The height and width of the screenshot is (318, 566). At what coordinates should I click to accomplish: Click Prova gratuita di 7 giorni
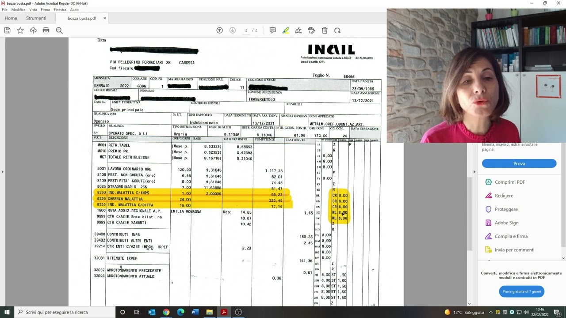pos(521,291)
